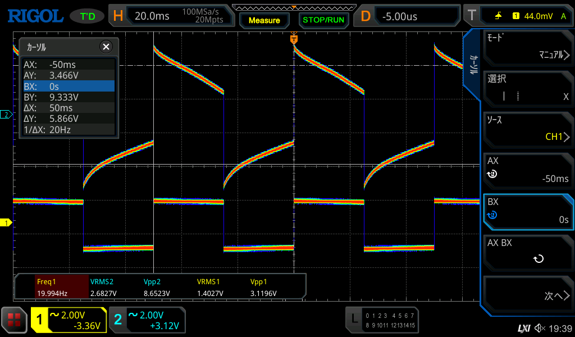Click the orange trigger position T marker
The height and width of the screenshot is (337, 575).
click(293, 39)
